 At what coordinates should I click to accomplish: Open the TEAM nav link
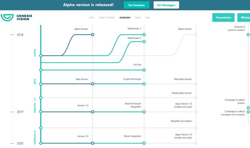138,18
